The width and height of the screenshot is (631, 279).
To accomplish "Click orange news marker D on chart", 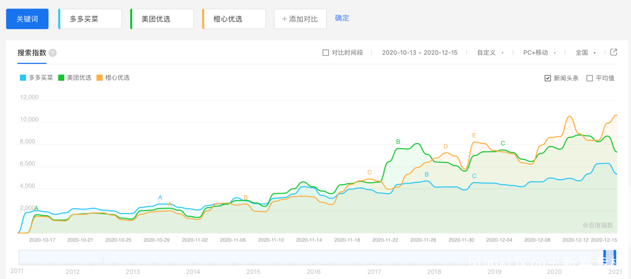I will pos(445,146).
